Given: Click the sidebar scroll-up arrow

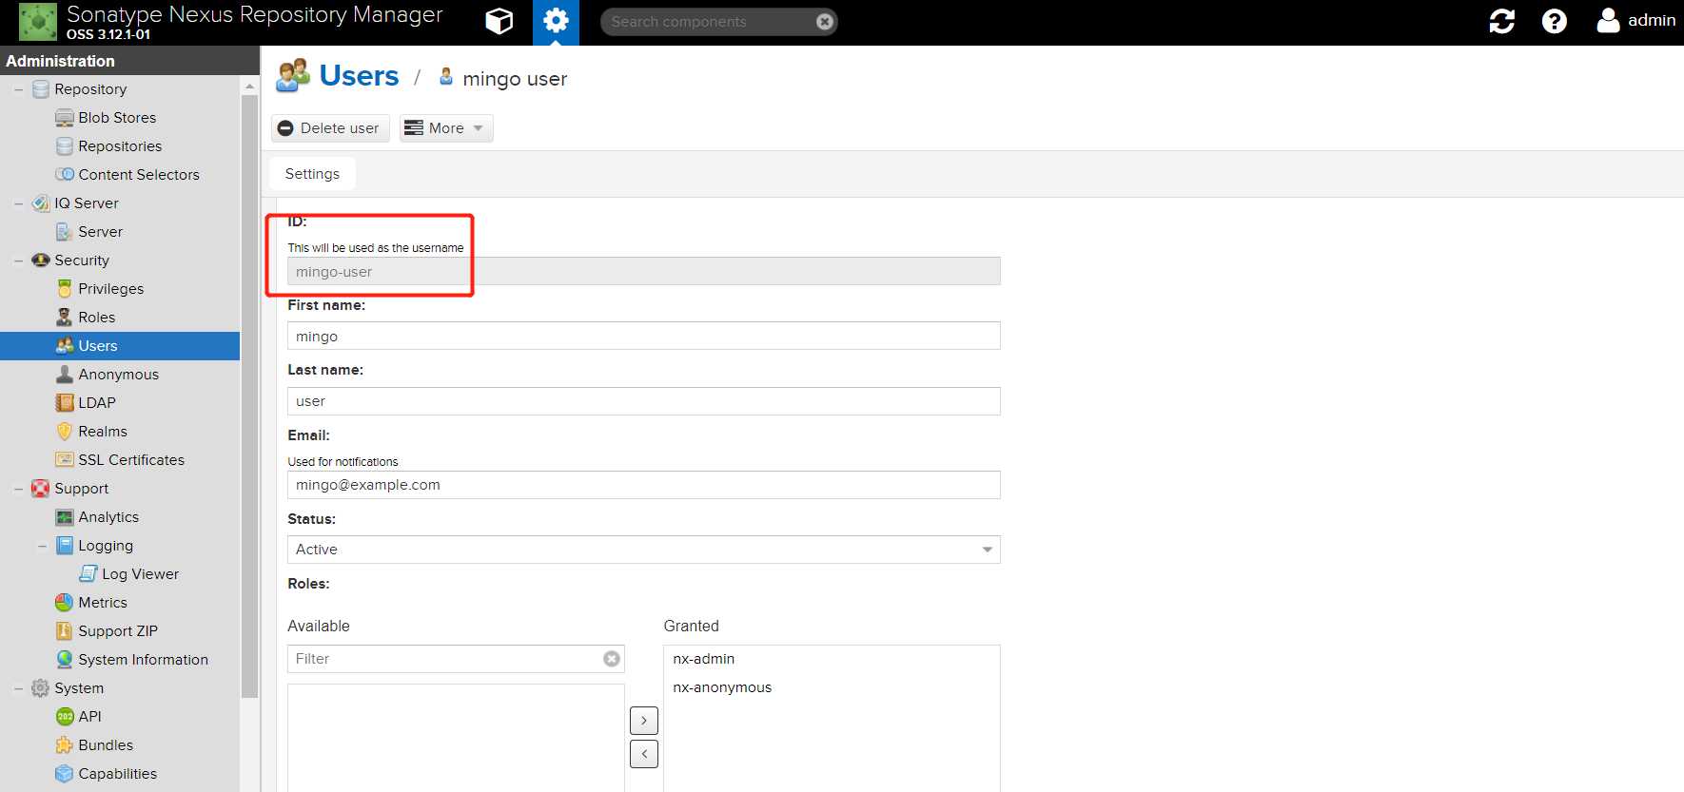Looking at the screenshot, I should click(x=249, y=86).
